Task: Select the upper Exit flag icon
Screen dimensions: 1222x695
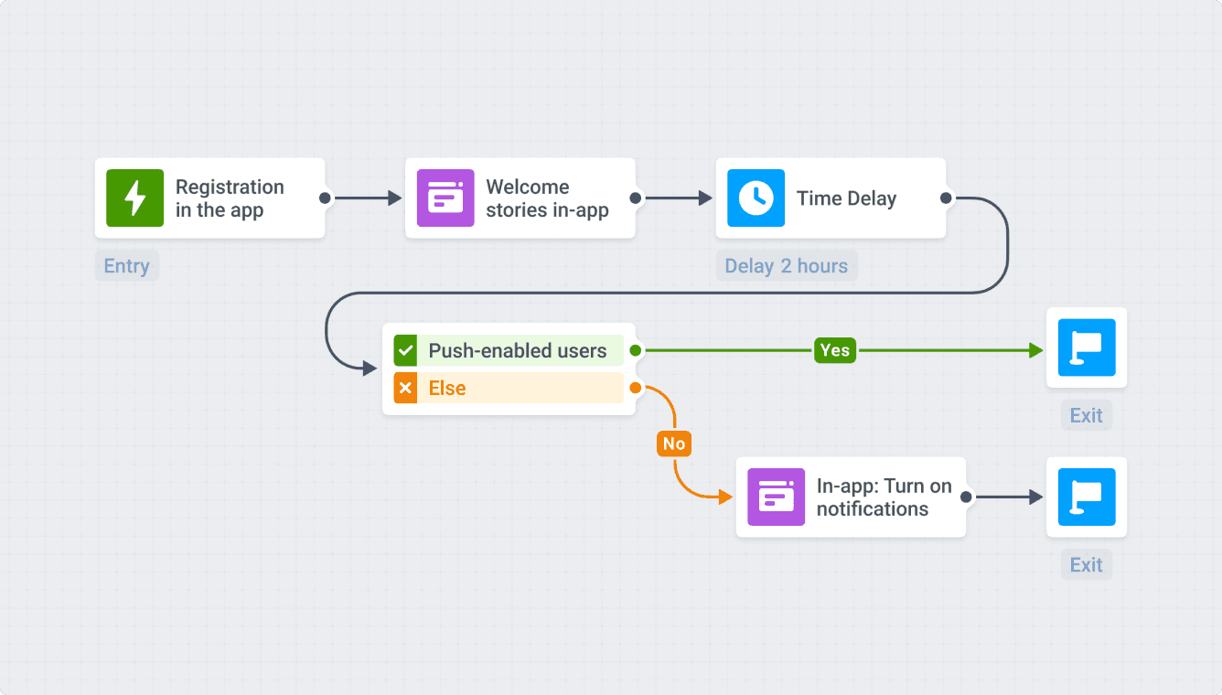Action: coord(1087,347)
